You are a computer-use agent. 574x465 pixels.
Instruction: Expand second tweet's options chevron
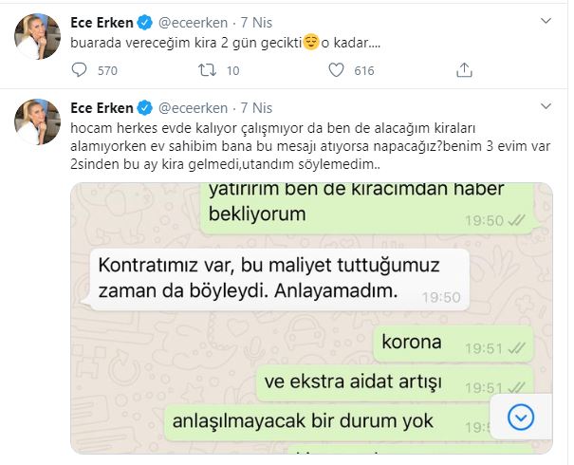pos(546,106)
